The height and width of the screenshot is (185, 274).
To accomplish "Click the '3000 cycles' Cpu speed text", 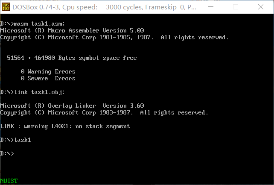I will [x=124, y=7].
